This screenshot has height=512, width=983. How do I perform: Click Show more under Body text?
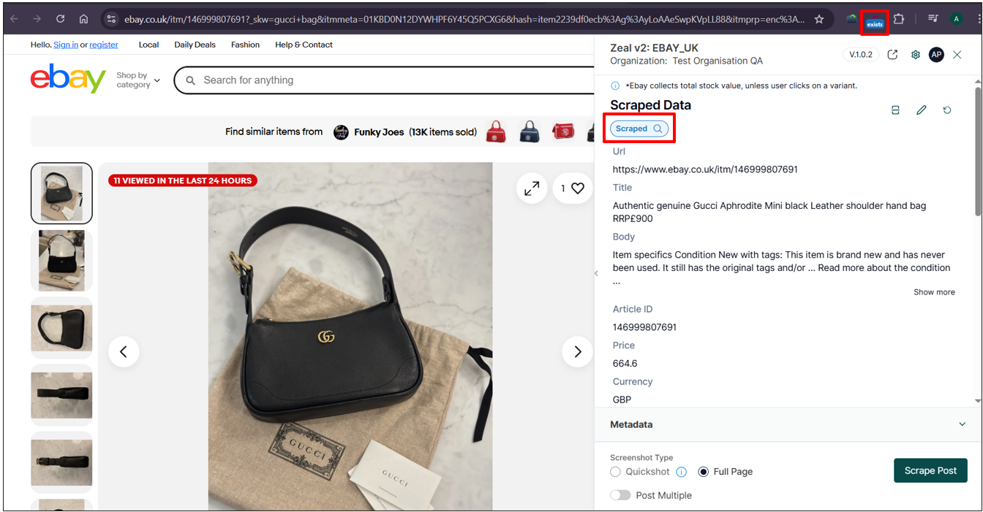(934, 292)
